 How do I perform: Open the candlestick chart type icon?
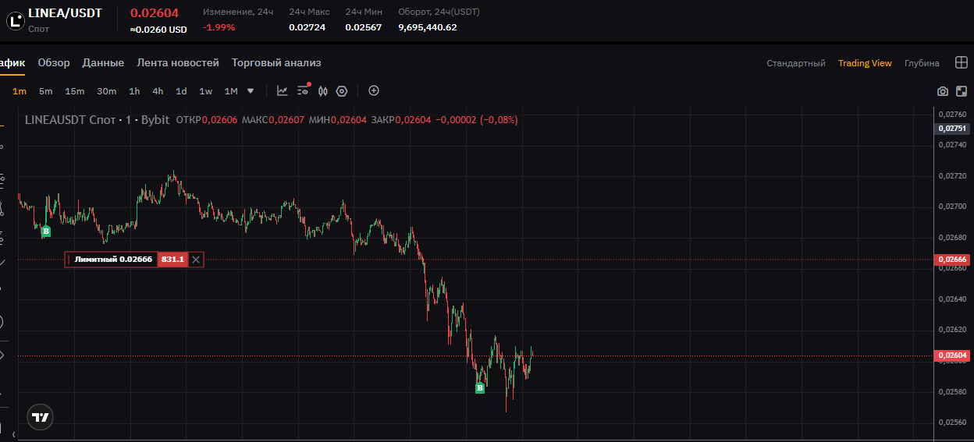click(x=322, y=91)
